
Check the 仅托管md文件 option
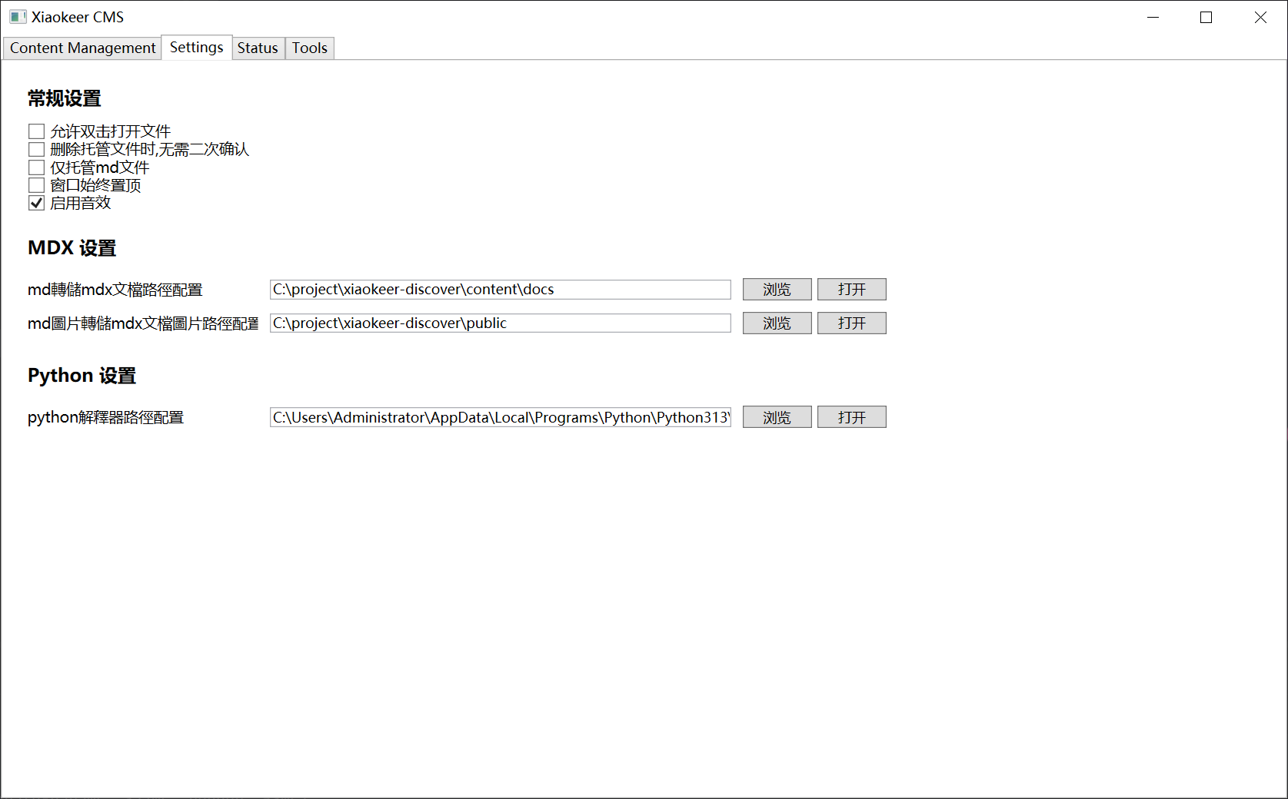click(x=36, y=167)
